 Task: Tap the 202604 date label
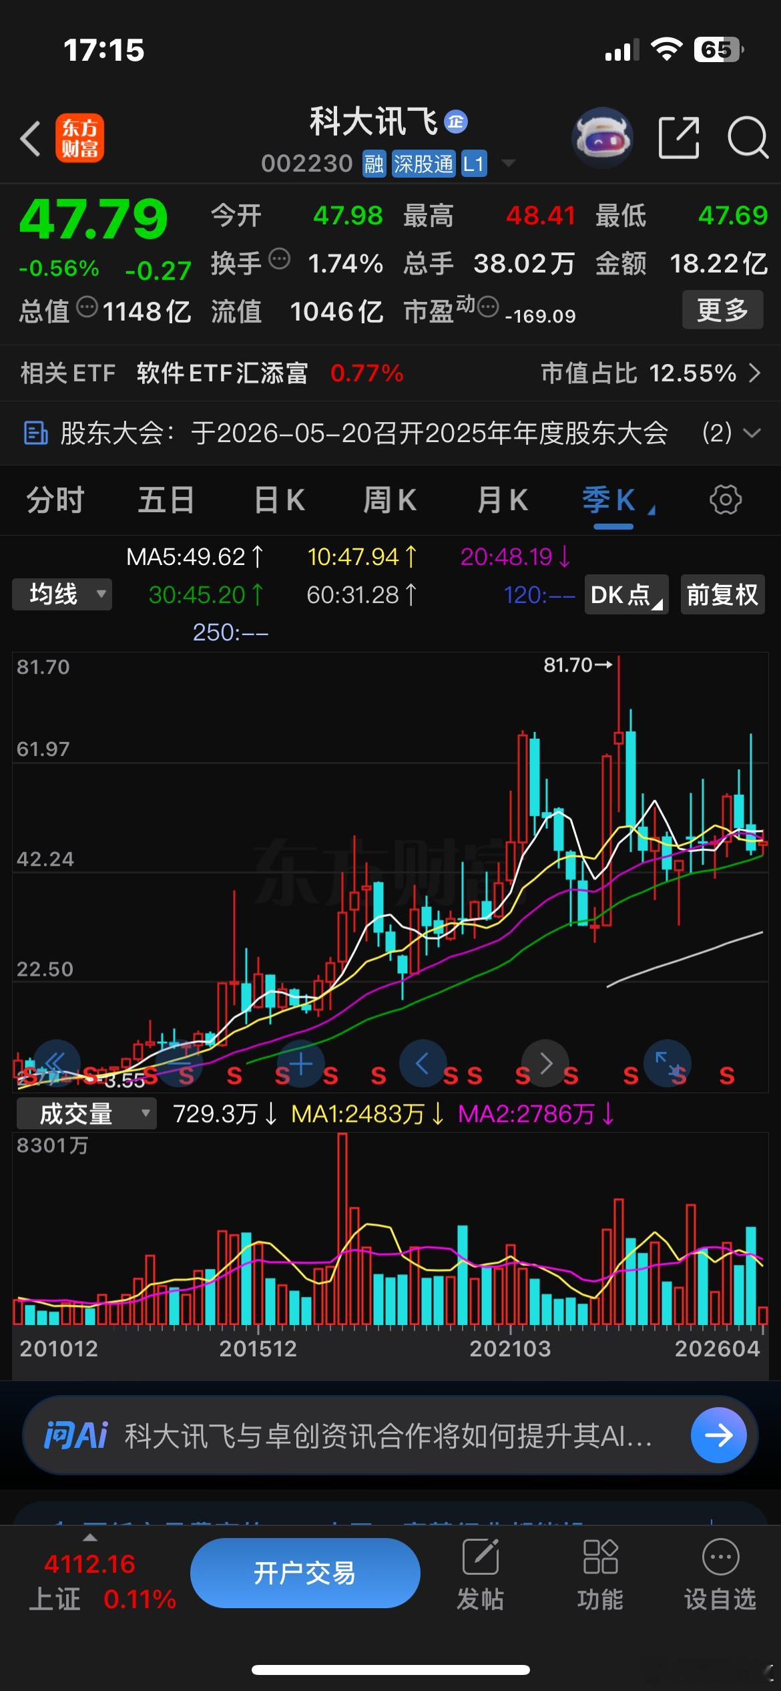(x=718, y=1348)
